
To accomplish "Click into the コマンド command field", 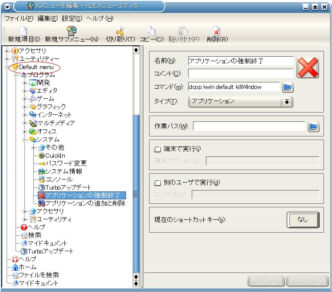I will click(x=234, y=87).
